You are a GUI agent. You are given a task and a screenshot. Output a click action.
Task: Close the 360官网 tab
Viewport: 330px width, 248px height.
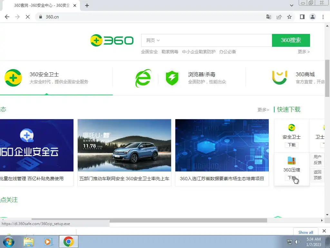point(75,5)
